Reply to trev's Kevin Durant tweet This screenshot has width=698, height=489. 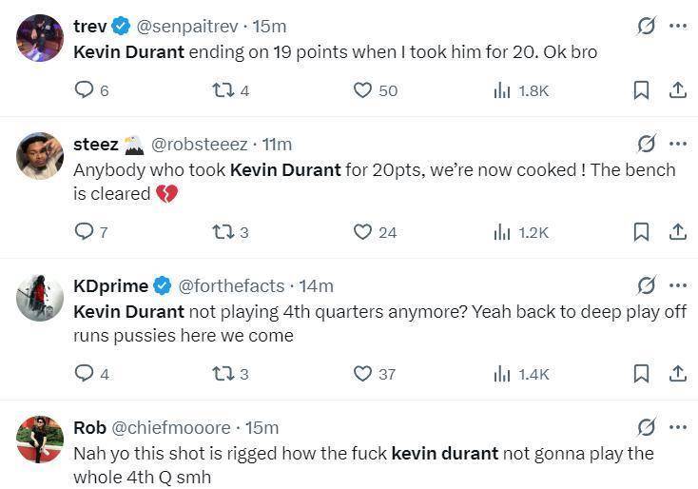click(x=85, y=90)
